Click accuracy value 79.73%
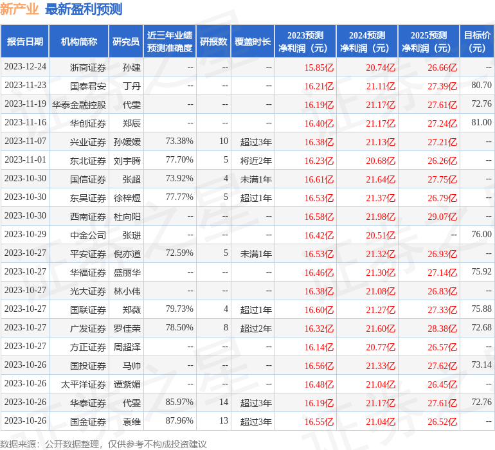 (179, 309)
